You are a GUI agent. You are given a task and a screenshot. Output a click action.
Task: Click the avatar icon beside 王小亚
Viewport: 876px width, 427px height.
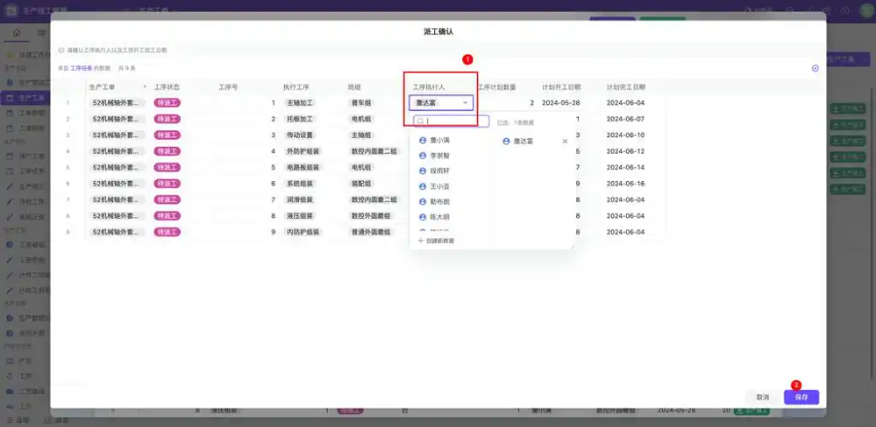point(423,187)
